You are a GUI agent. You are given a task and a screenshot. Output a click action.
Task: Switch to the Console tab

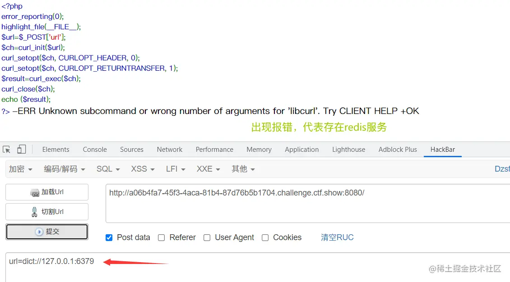click(95, 150)
